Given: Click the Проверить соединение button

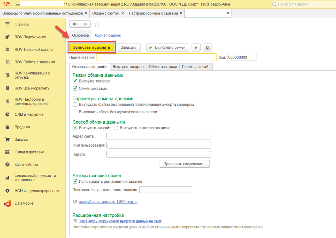Looking at the screenshot, I should [x=185, y=164].
